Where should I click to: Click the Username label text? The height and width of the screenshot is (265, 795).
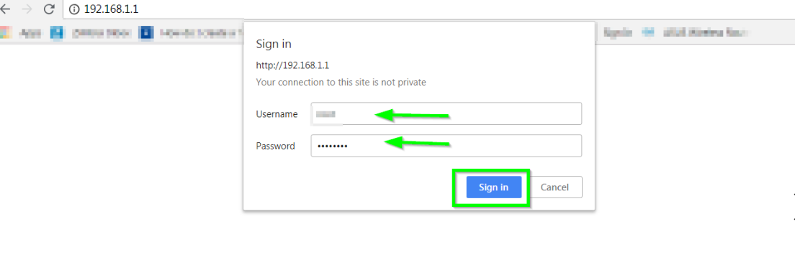(277, 114)
